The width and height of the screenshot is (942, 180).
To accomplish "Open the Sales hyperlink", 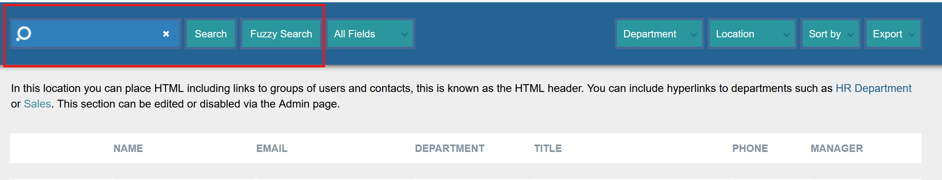I will (x=37, y=104).
